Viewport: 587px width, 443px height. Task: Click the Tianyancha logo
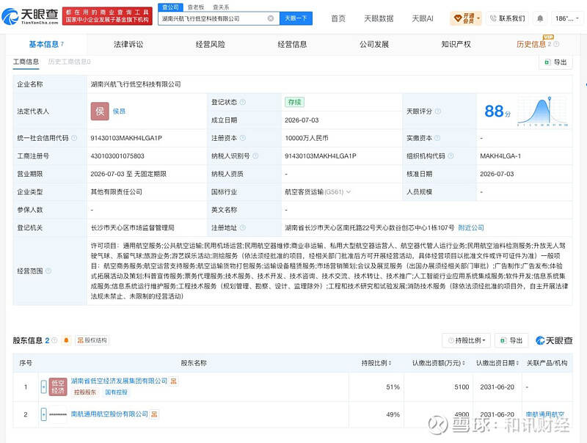click(x=30, y=16)
